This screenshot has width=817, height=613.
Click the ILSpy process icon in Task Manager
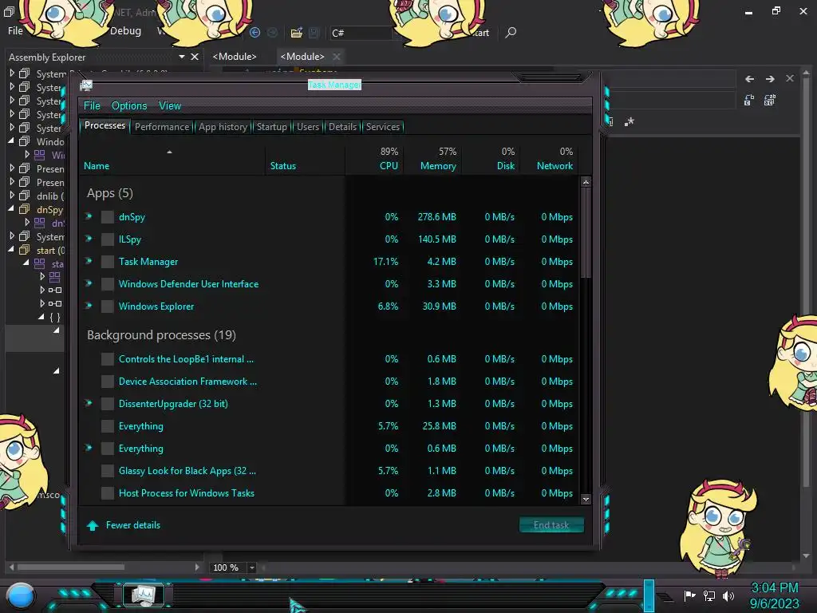tap(108, 239)
